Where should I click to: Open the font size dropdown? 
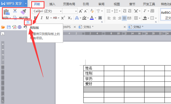pos(76,11)
